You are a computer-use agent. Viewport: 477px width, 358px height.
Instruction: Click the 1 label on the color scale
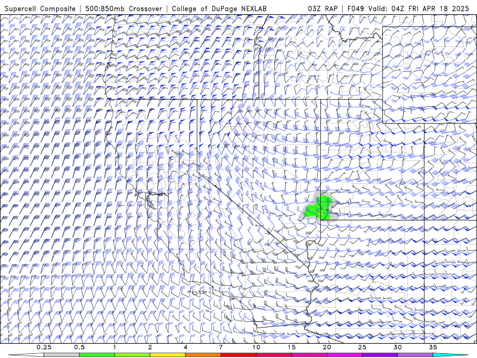114,347
